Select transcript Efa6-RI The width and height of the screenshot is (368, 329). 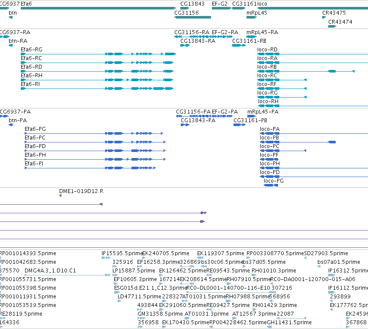point(97,89)
